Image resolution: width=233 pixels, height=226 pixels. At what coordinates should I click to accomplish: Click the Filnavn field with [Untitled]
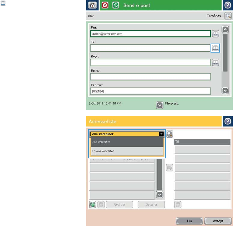[150, 91]
